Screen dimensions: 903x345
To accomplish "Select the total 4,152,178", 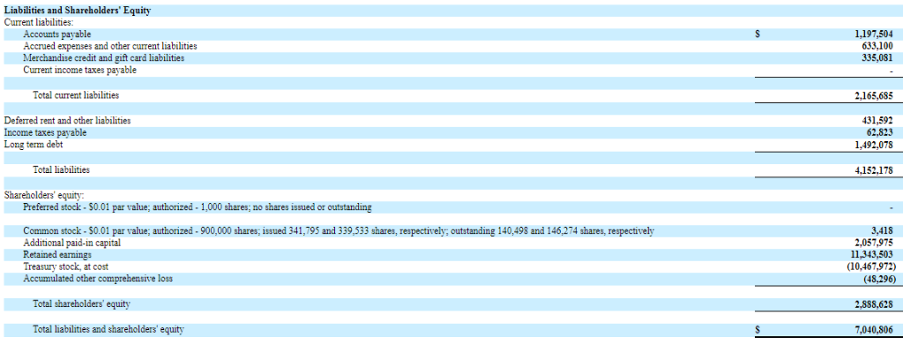I will [x=874, y=171].
